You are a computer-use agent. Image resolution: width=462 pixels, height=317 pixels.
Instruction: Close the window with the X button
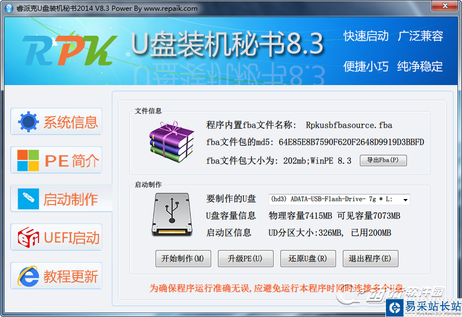click(x=445, y=6)
